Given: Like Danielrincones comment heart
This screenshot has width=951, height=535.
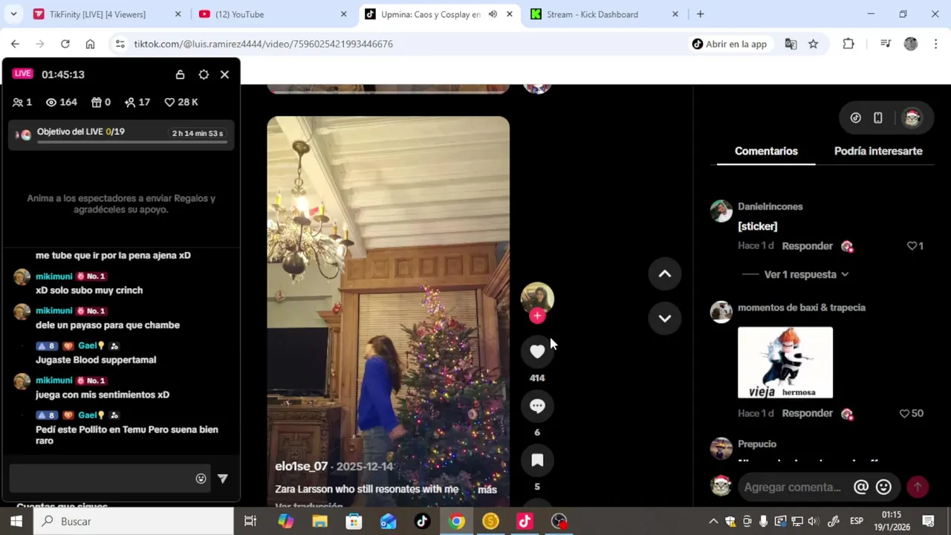Looking at the screenshot, I should (x=912, y=246).
